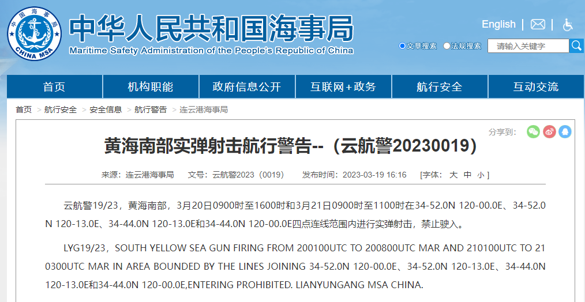
Task: Click the magnifying glass search button
Action: [576, 46]
